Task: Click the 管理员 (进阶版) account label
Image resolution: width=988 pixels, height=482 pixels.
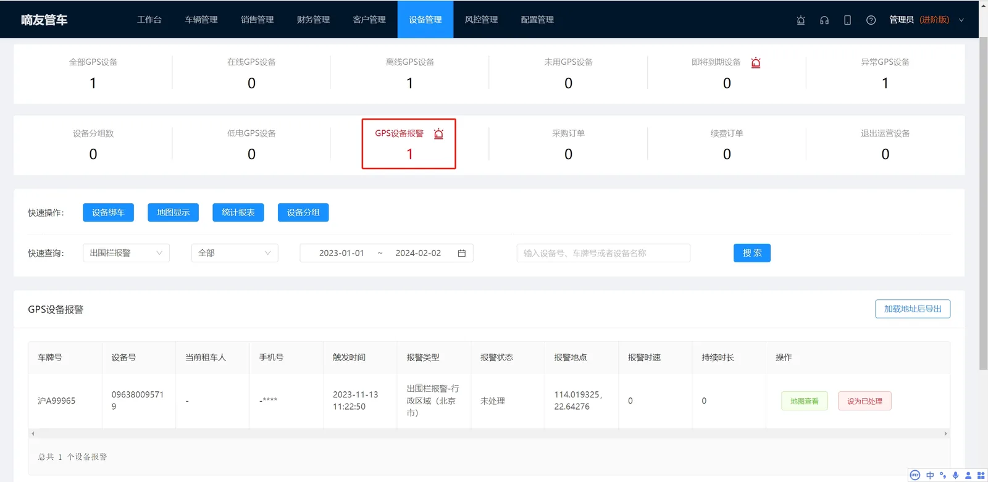Action: point(919,20)
